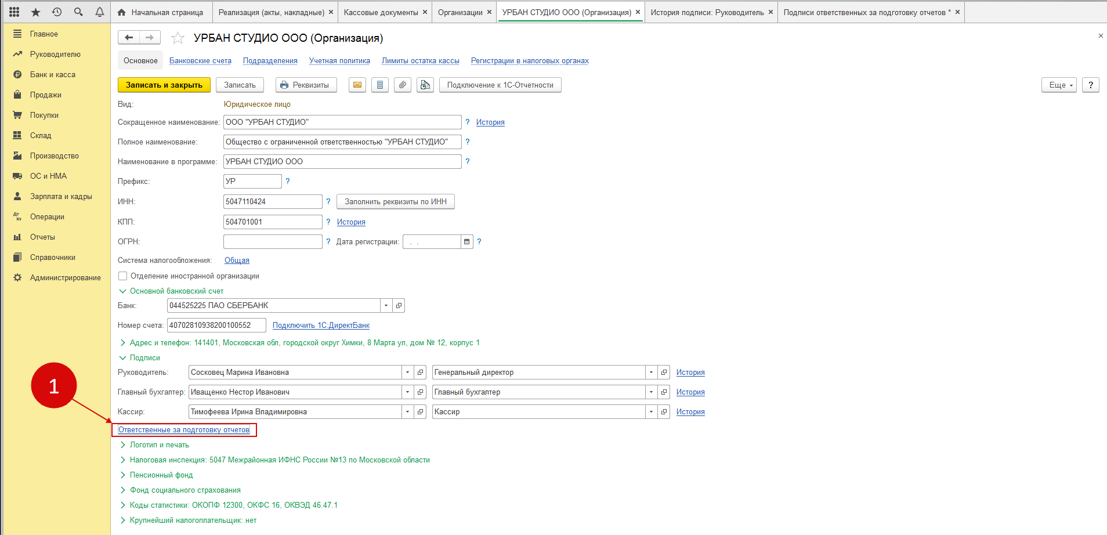The width and height of the screenshot is (1107, 535).
Task: Open calendar for registration date
Action: (x=466, y=242)
